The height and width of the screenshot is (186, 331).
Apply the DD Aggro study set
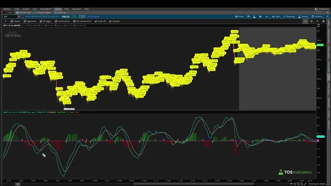pos(46,21)
